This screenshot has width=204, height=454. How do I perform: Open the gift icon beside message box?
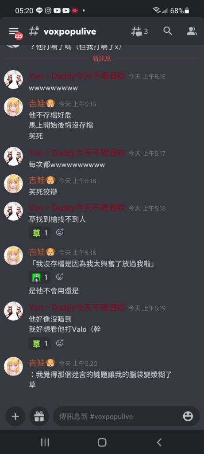click(39, 416)
